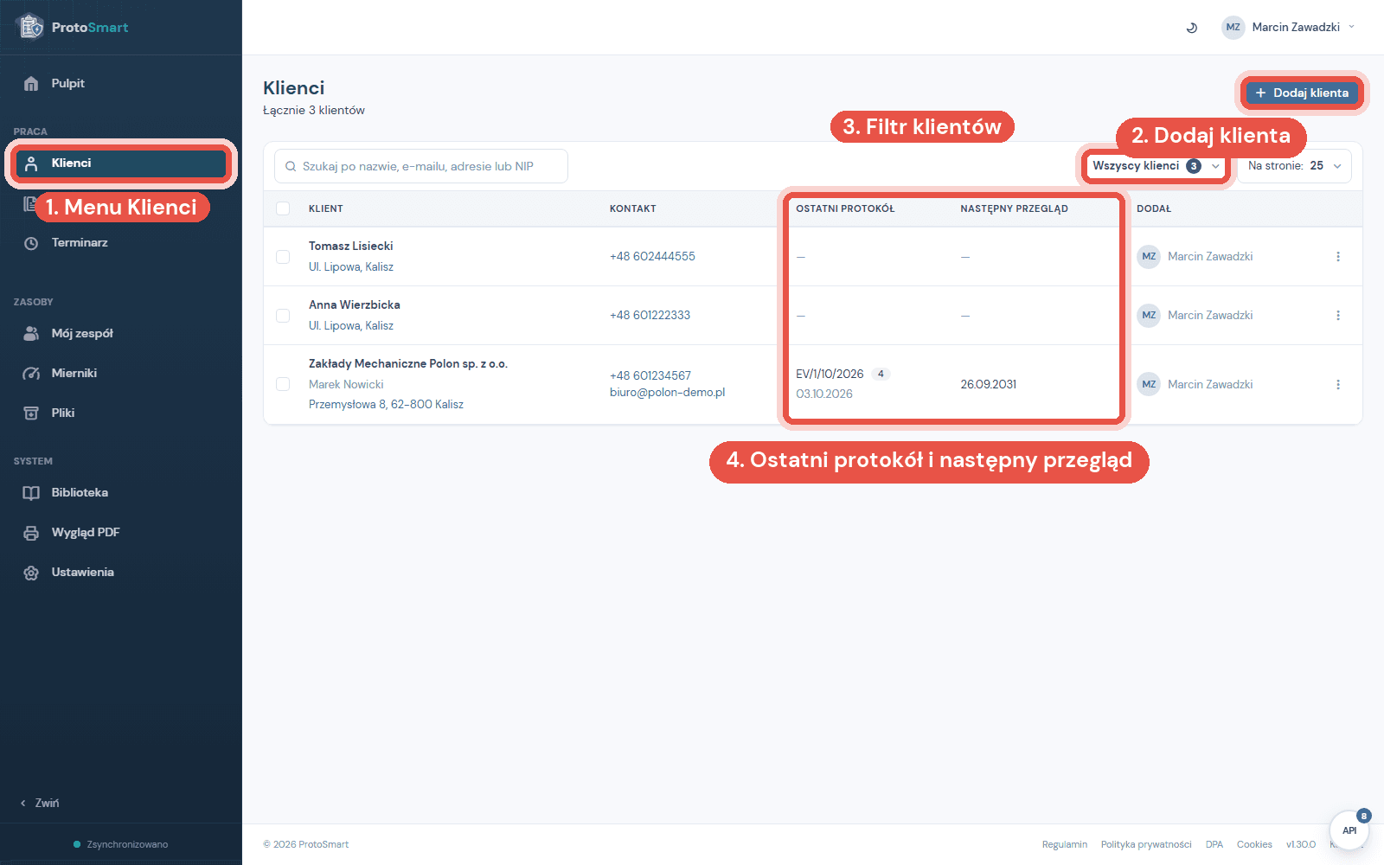Open row actions menu for Tomasz Lisiecki
Viewport: 1384px width, 865px height.
1337,257
